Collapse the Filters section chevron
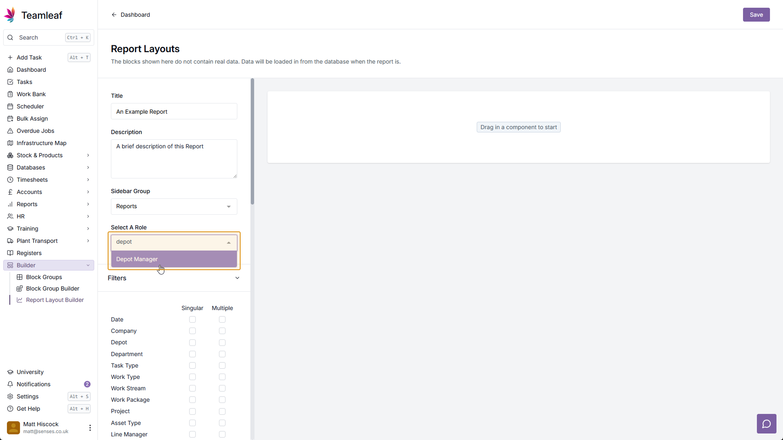Image resolution: width=783 pixels, height=440 pixels. pyautogui.click(x=237, y=278)
